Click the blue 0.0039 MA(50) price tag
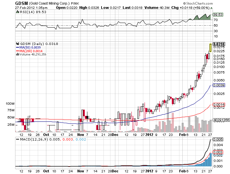This screenshot has height=174, width=230. coord(219,85)
